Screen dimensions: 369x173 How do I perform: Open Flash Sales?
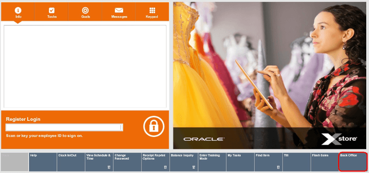[325, 162]
